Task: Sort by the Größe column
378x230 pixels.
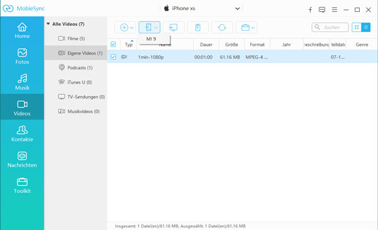Action: pos(231,45)
